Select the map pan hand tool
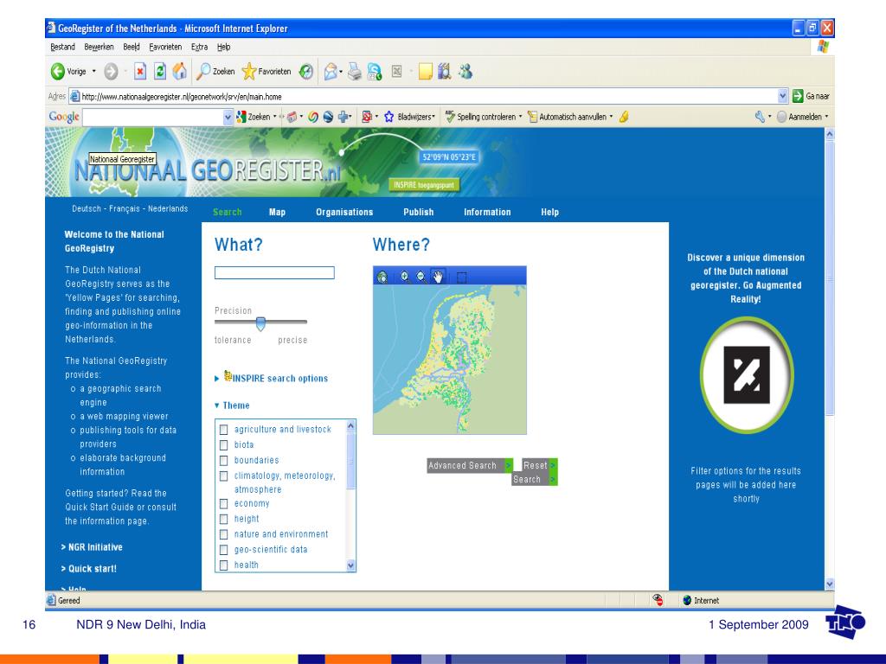886x664 pixels. pyautogui.click(x=438, y=276)
